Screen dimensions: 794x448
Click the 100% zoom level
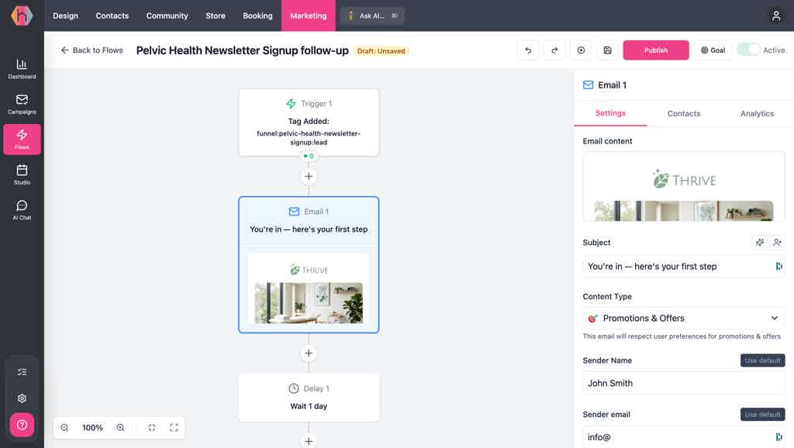point(92,428)
